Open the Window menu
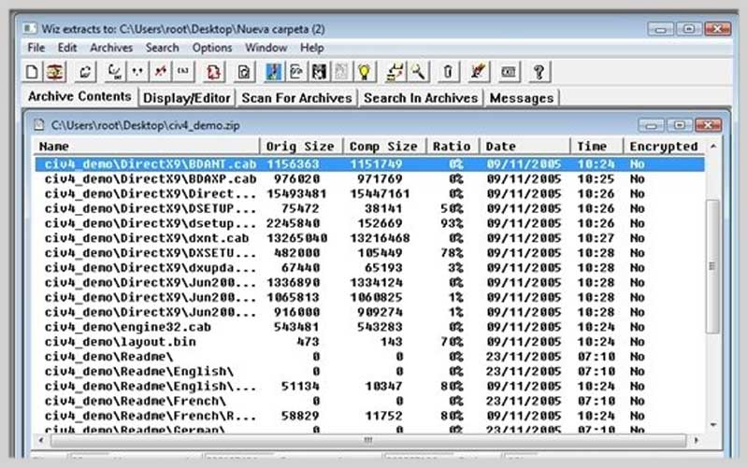This screenshot has width=748, height=467. [266, 48]
